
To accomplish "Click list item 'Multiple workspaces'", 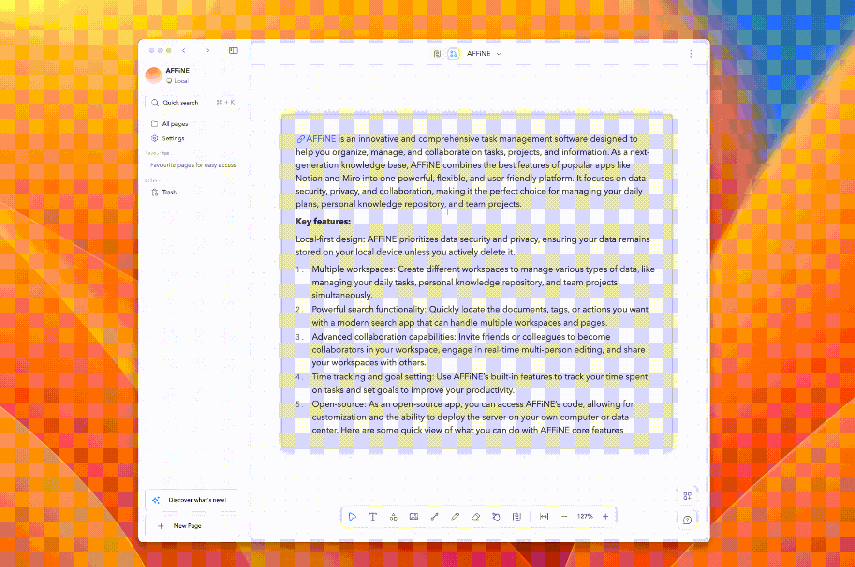I will [483, 282].
